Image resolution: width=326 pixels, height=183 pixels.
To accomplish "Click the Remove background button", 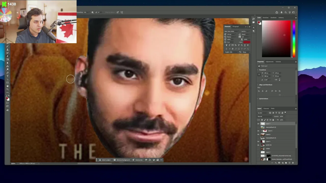I will (x=122, y=160).
